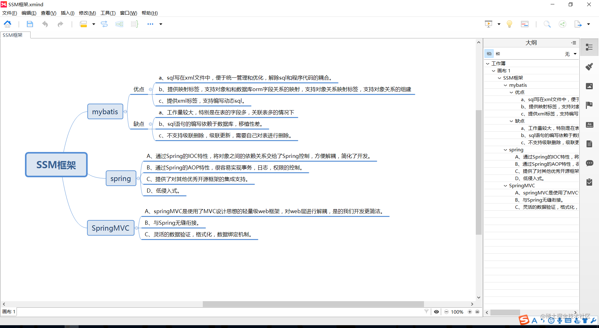Collapse the SpringMVC outline entry
Image resolution: width=599 pixels, height=328 pixels.
[x=505, y=185]
